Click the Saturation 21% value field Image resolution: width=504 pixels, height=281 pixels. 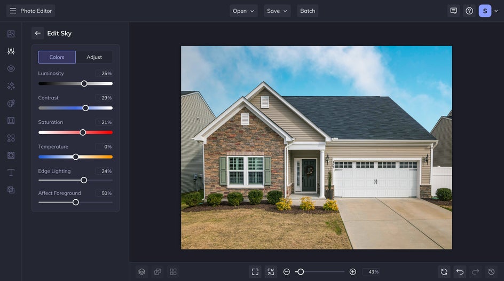click(x=104, y=122)
